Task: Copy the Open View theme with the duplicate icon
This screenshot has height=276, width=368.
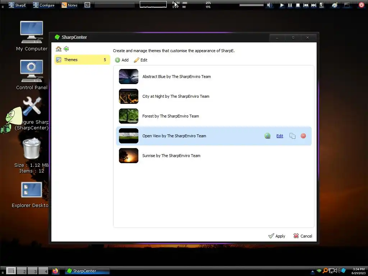Action: click(x=293, y=136)
